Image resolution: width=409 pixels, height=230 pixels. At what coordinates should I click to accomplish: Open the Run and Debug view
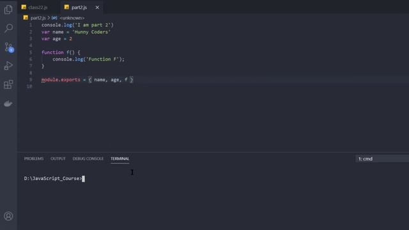coord(8,66)
